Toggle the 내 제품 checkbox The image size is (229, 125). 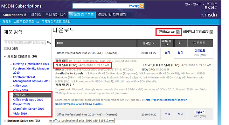click(x=6, y=48)
